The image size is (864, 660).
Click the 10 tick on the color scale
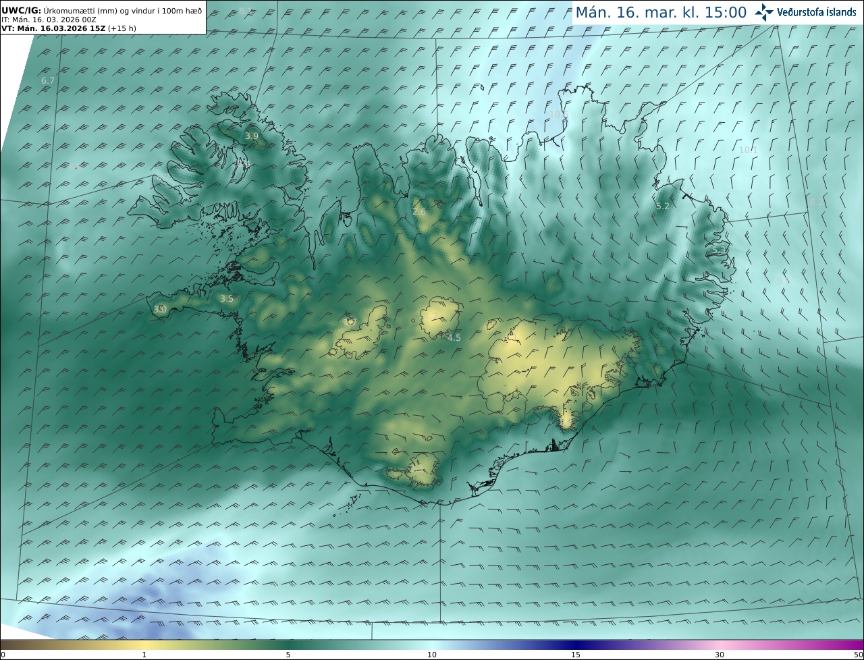click(432, 655)
